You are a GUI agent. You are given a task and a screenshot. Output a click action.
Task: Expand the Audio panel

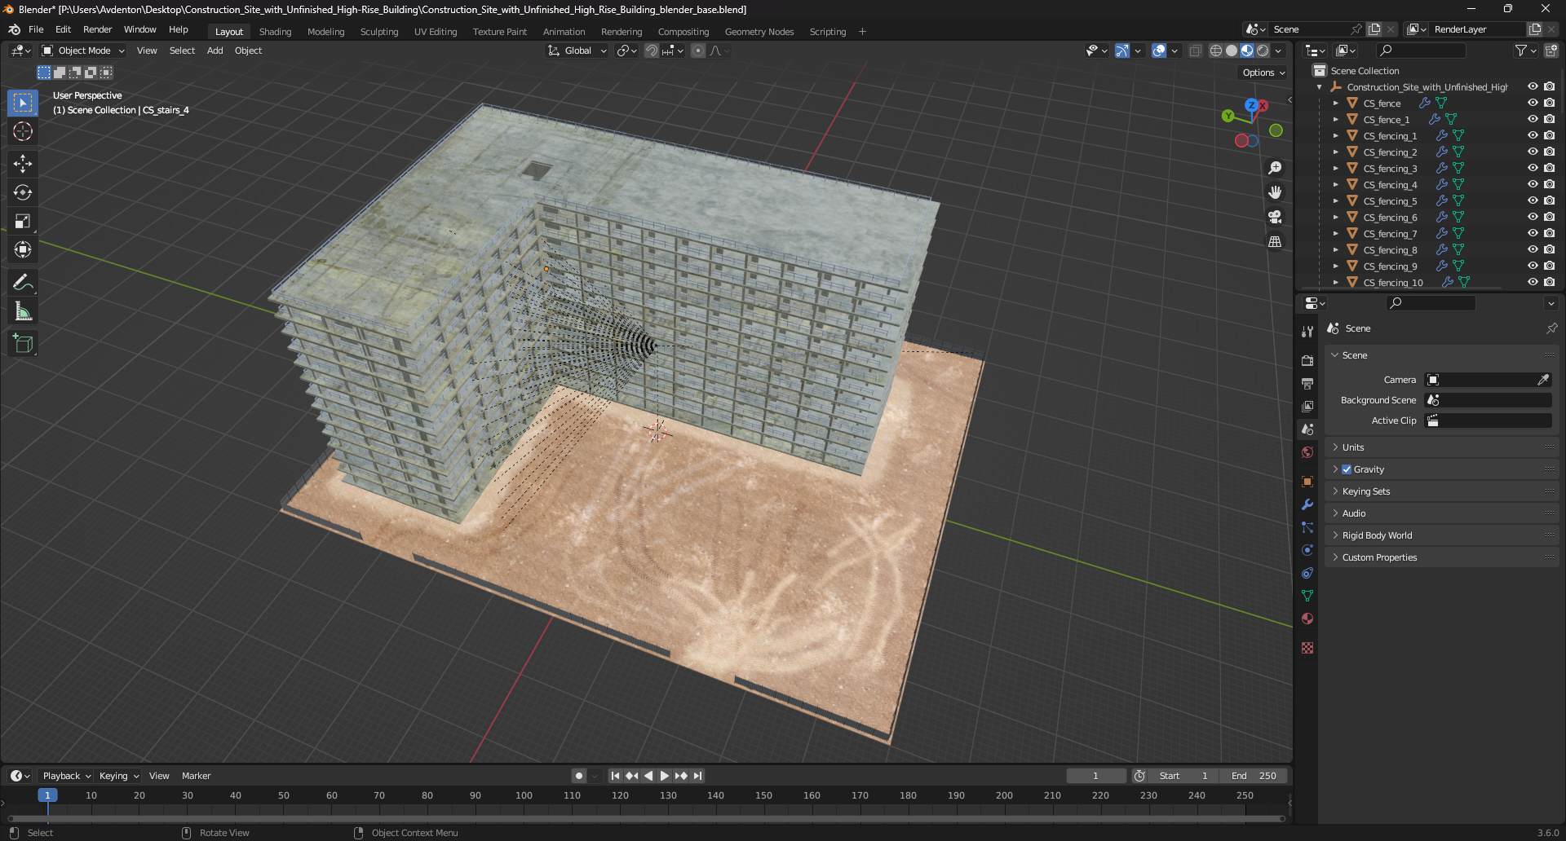(1442, 513)
